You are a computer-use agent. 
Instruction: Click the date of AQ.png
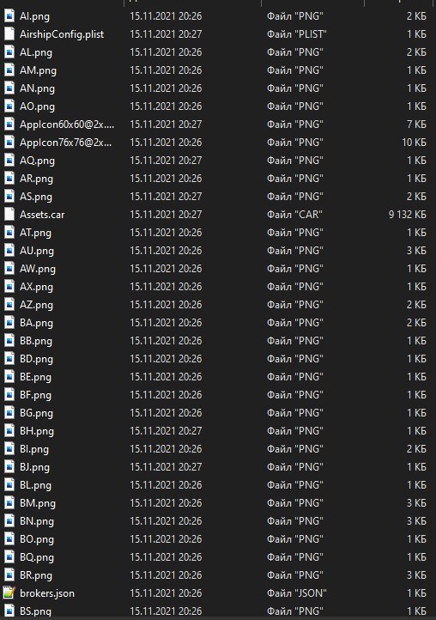pos(166,161)
